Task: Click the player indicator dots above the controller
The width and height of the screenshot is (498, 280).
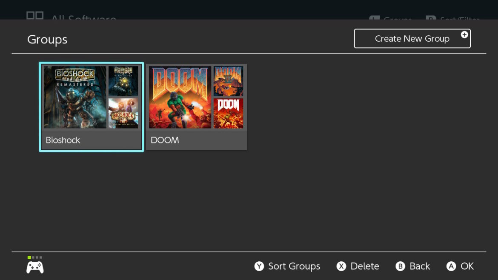Action: click(35, 257)
